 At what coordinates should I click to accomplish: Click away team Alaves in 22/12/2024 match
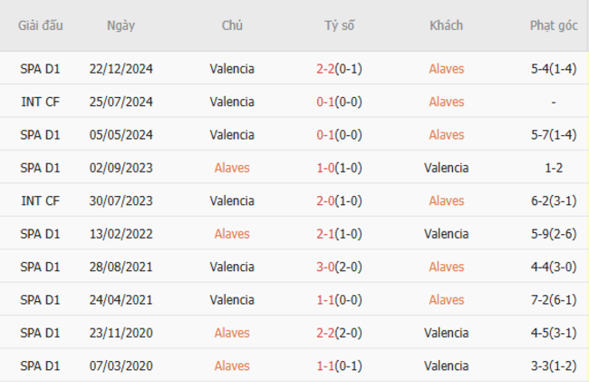[446, 68]
